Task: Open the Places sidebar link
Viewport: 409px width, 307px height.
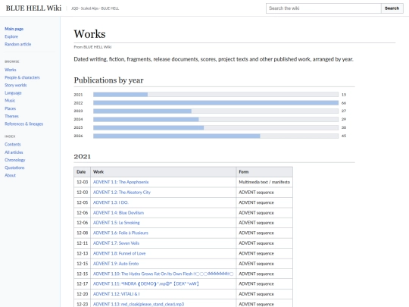Action: (10, 108)
